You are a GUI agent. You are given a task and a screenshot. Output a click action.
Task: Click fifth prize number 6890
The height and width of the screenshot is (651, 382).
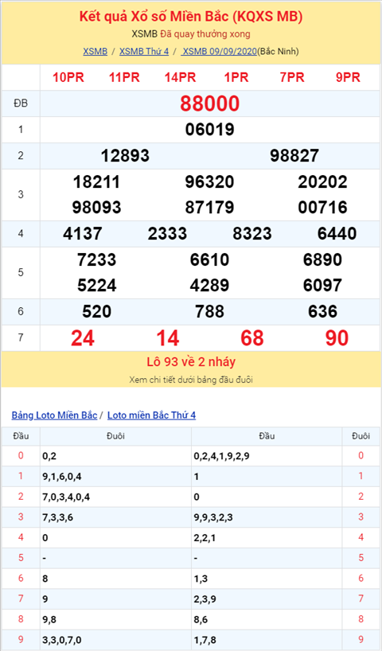click(x=322, y=260)
